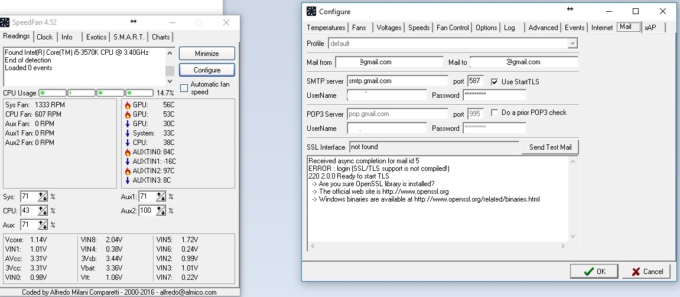The image size is (680, 297).
Task: Open the Options tab
Action: [486, 28]
